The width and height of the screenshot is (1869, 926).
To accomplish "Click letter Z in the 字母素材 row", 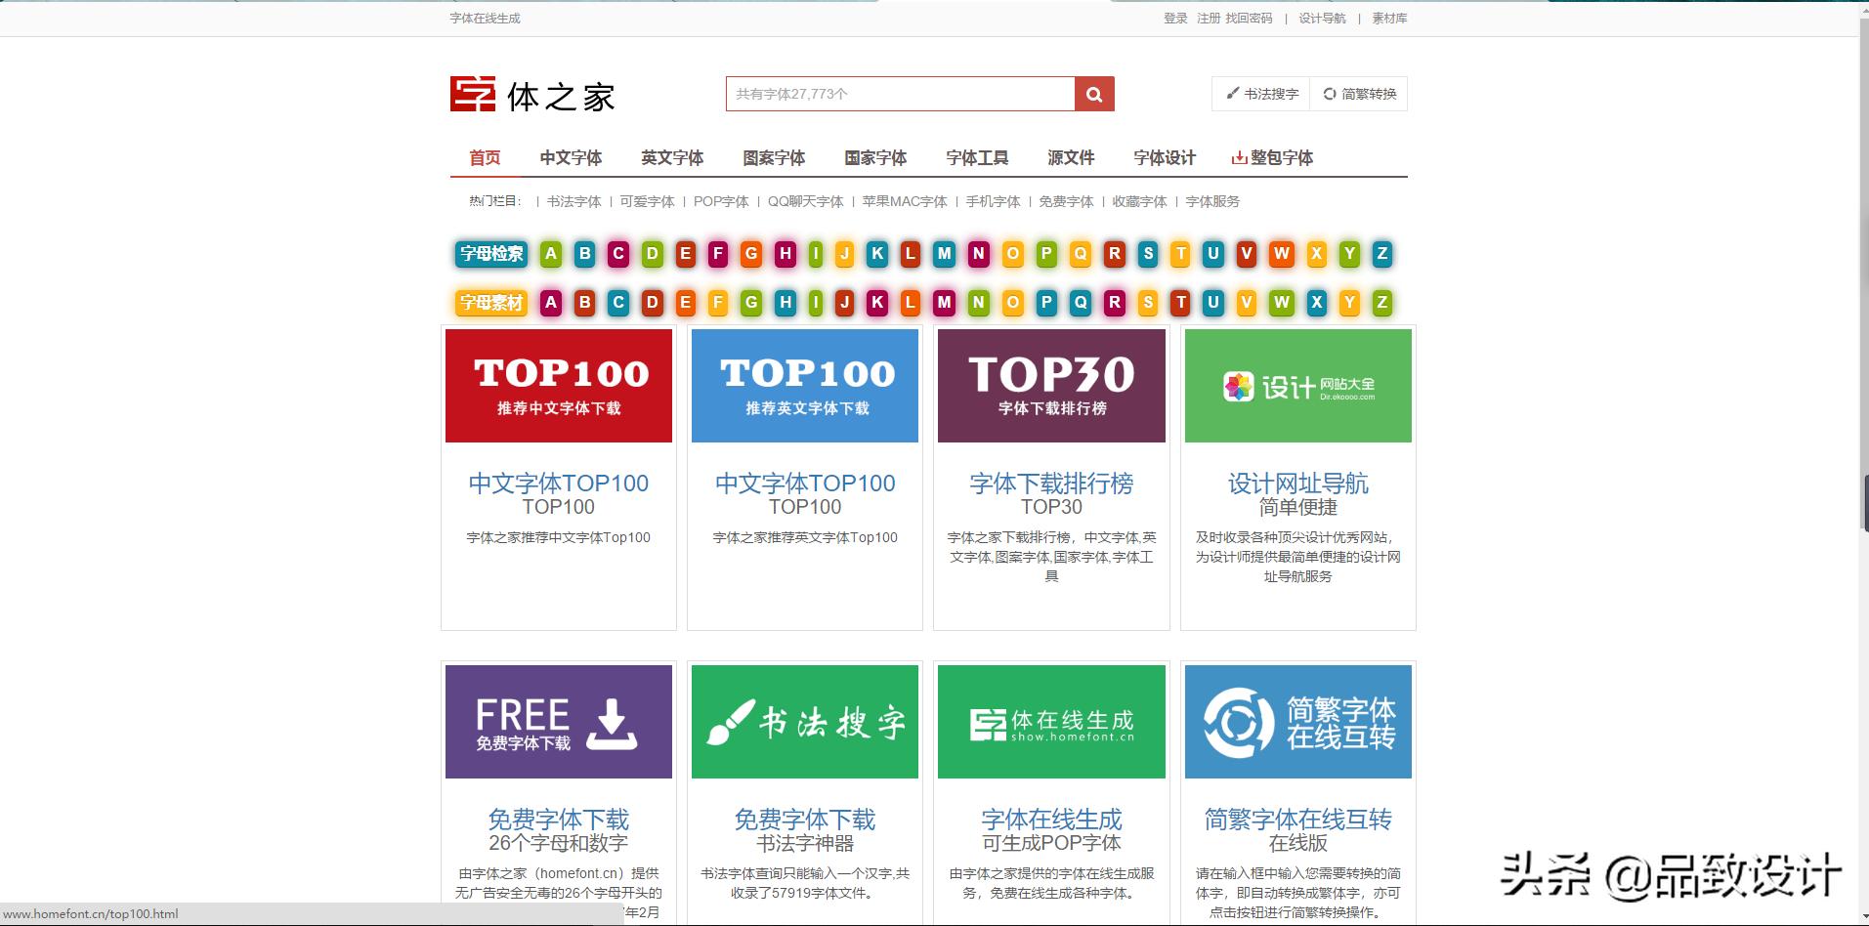I will [x=1381, y=303].
